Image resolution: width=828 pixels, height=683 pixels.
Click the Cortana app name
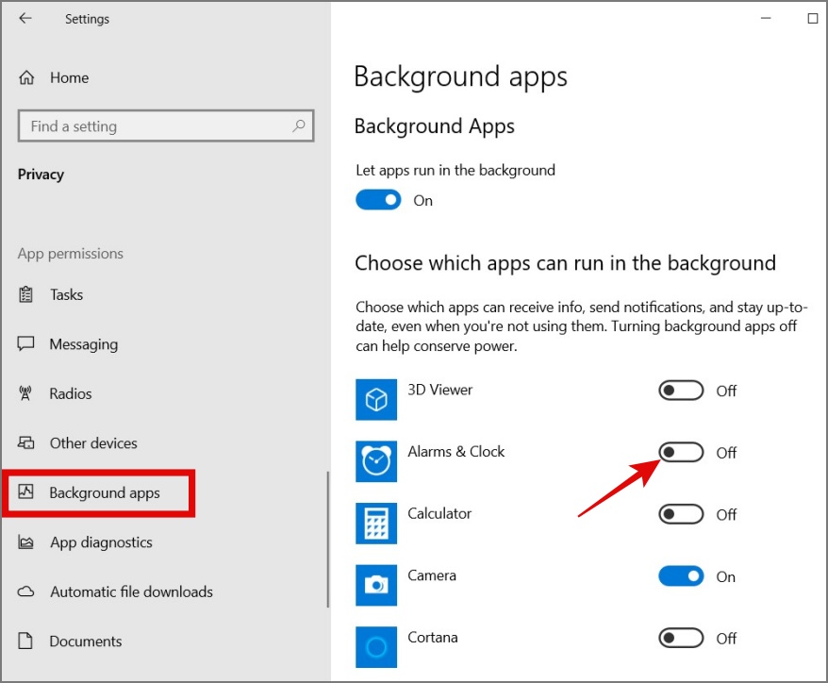433,637
